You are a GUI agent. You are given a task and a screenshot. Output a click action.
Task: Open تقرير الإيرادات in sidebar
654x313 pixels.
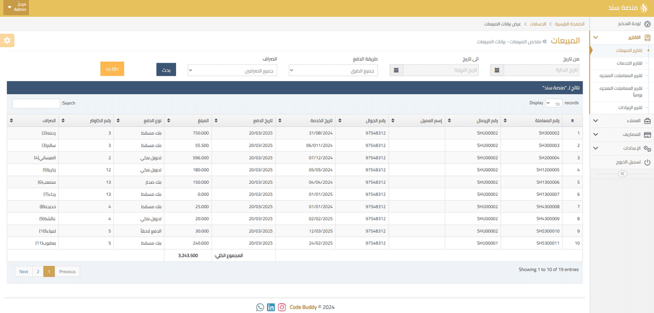coord(630,107)
